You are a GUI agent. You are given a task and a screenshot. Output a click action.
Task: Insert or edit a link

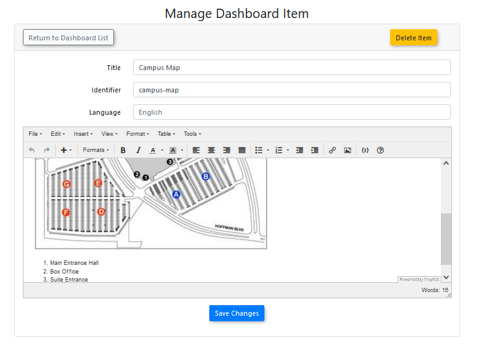coord(332,150)
